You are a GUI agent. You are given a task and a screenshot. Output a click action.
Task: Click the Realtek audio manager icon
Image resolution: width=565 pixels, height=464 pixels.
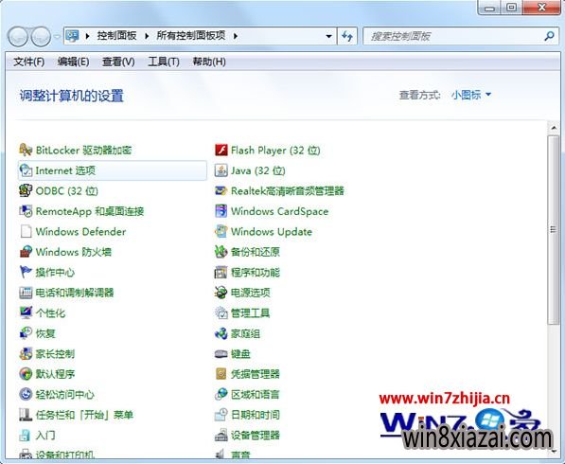221,190
